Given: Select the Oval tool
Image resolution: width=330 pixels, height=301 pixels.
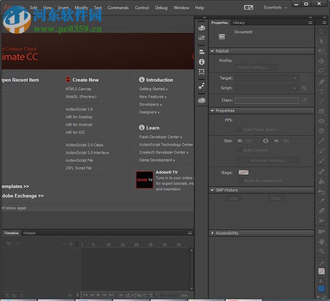Looking at the screenshot, I should pos(321,121).
